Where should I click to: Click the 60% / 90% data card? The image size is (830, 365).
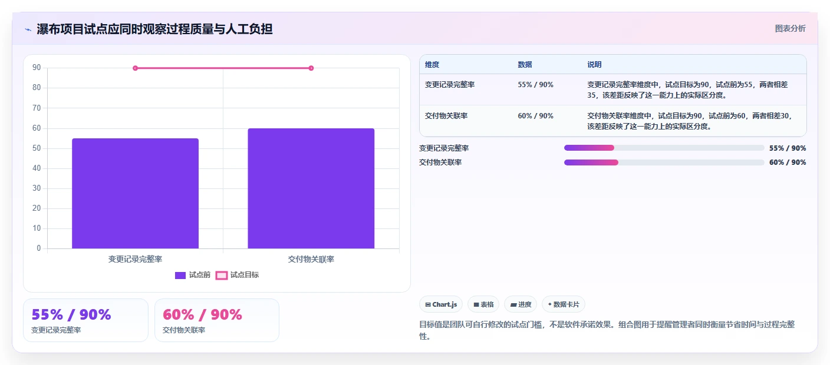[x=217, y=320]
